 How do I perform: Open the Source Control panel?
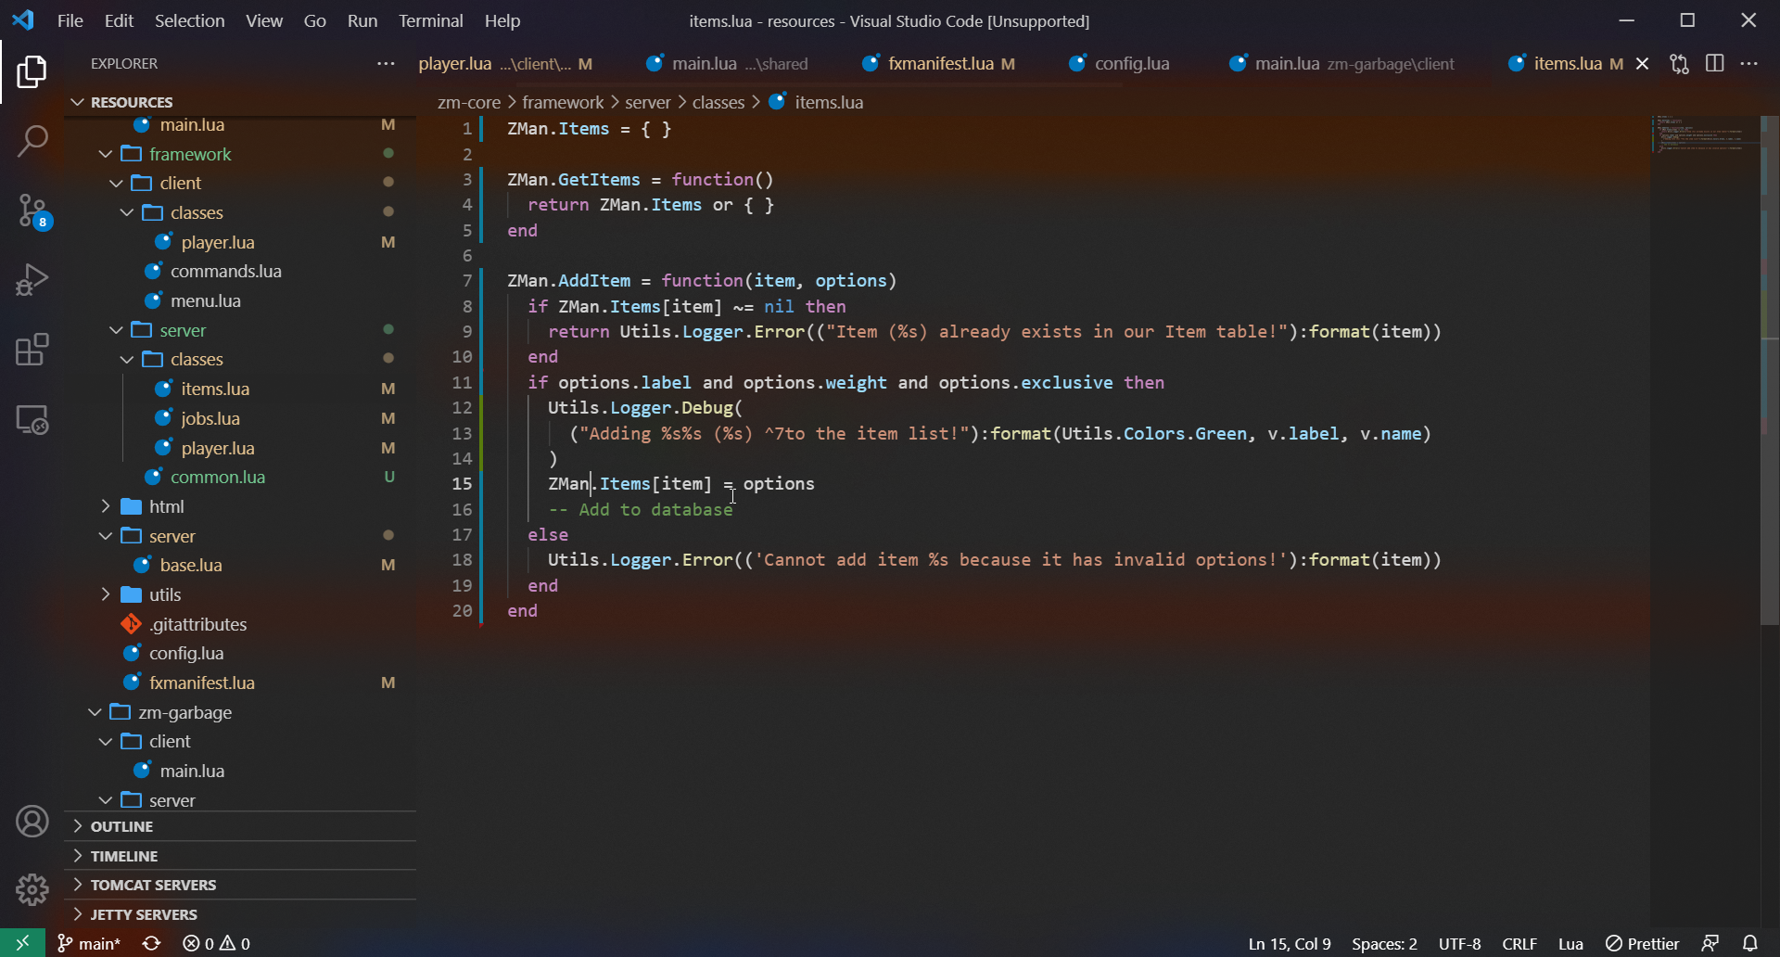pyautogui.click(x=32, y=211)
